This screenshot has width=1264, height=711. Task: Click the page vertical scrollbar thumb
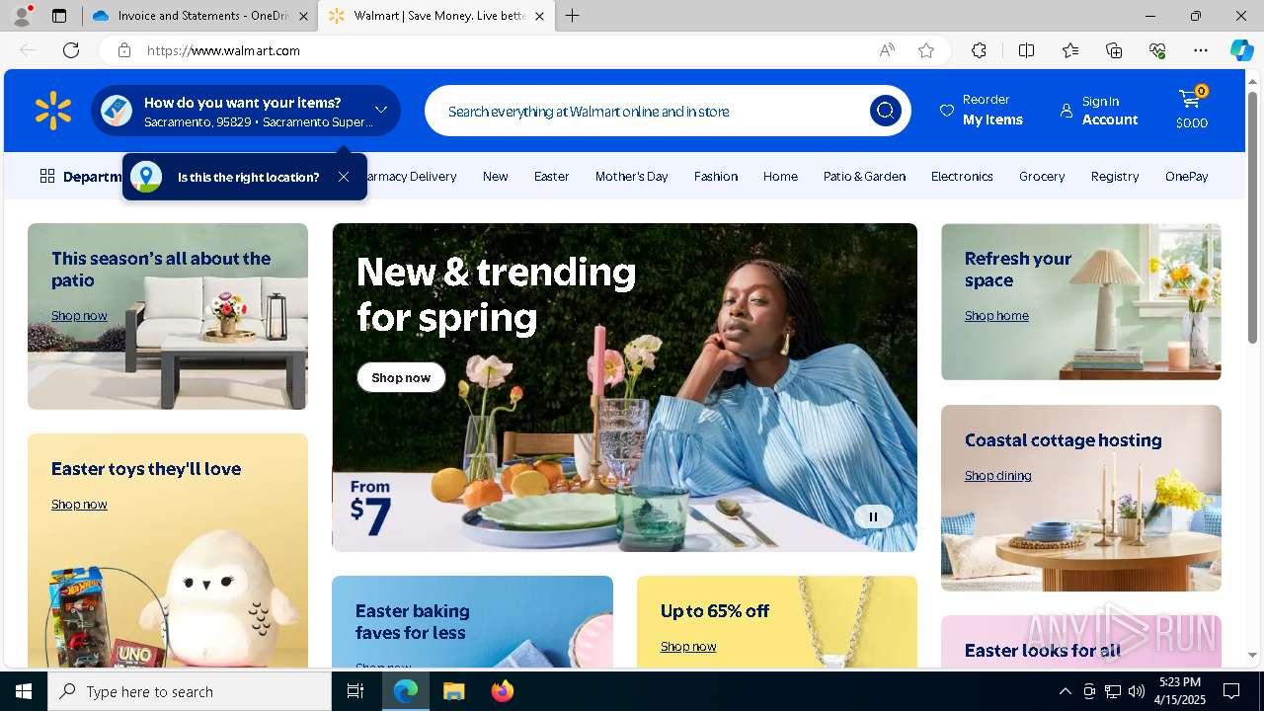(x=1252, y=217)
